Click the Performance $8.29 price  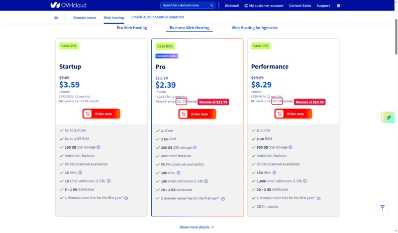pos(261,85)
